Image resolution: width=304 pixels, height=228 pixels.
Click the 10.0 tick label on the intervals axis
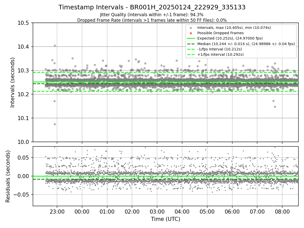click(23, 142)
